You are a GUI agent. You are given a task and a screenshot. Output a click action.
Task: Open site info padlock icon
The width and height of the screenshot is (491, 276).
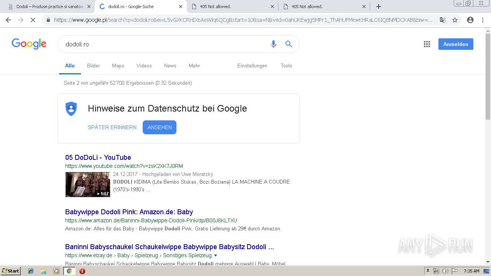coord(48,20)
